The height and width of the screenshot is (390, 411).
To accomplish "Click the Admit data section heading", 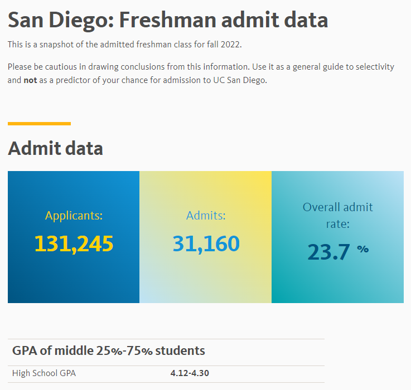I will pyautogui.click(x=55, y=148).
